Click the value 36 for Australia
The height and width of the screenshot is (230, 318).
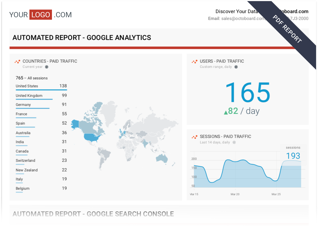coord(64,133)
